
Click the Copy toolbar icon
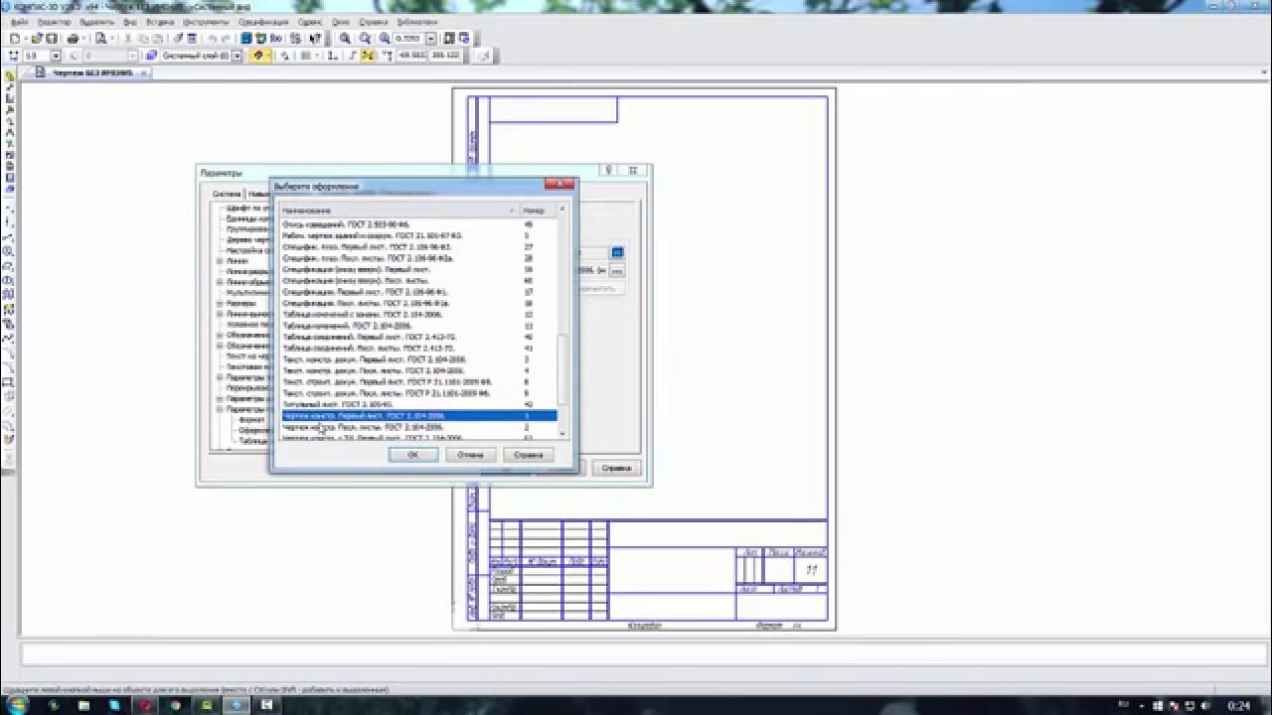click(x=143, y=38)
